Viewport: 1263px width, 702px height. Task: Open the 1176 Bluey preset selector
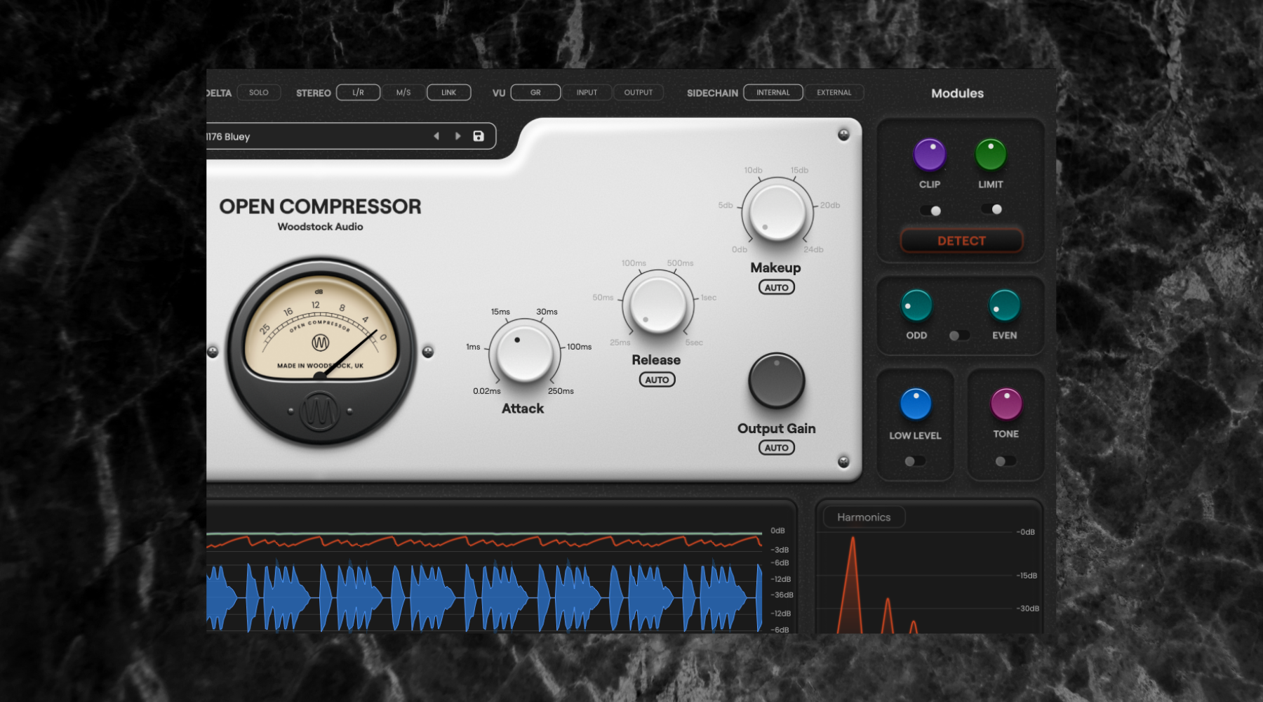(x=351, y=136)
